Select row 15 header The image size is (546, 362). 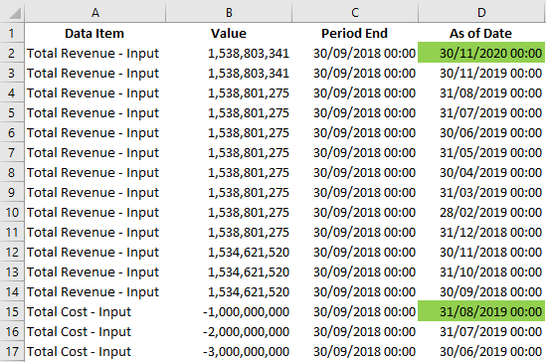12,311
